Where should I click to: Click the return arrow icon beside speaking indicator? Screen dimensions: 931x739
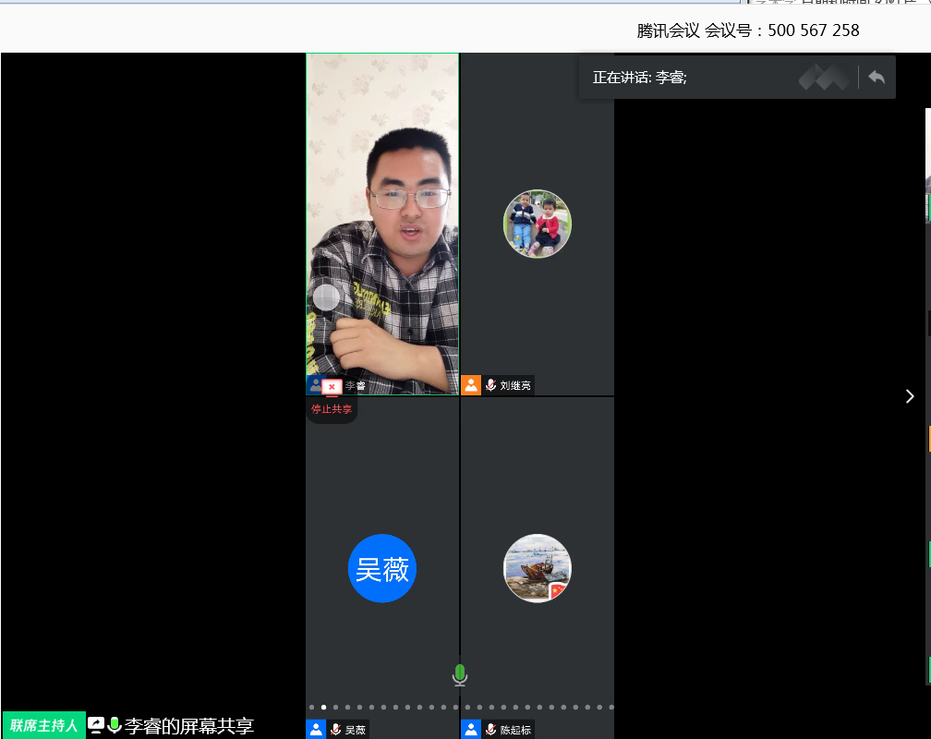877,78
